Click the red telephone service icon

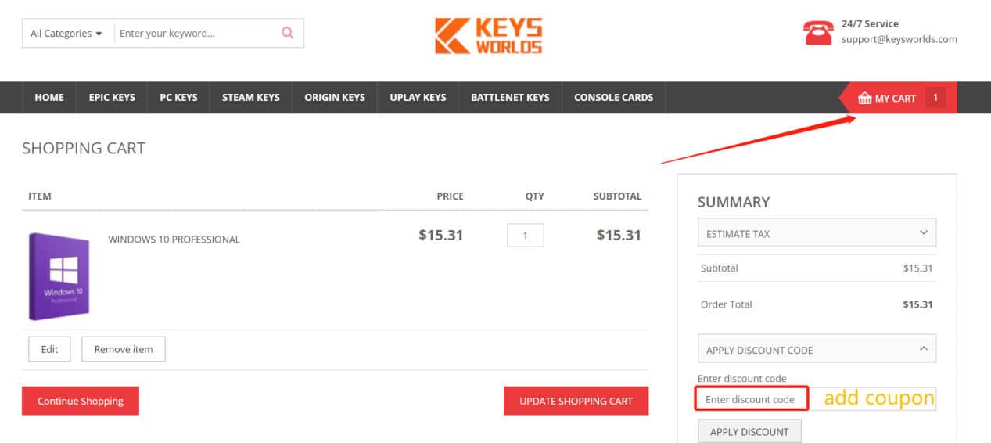818,32
